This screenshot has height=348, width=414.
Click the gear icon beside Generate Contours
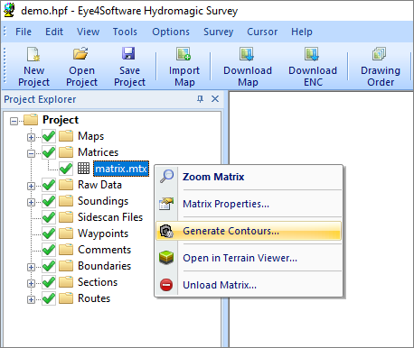point(166,231)
